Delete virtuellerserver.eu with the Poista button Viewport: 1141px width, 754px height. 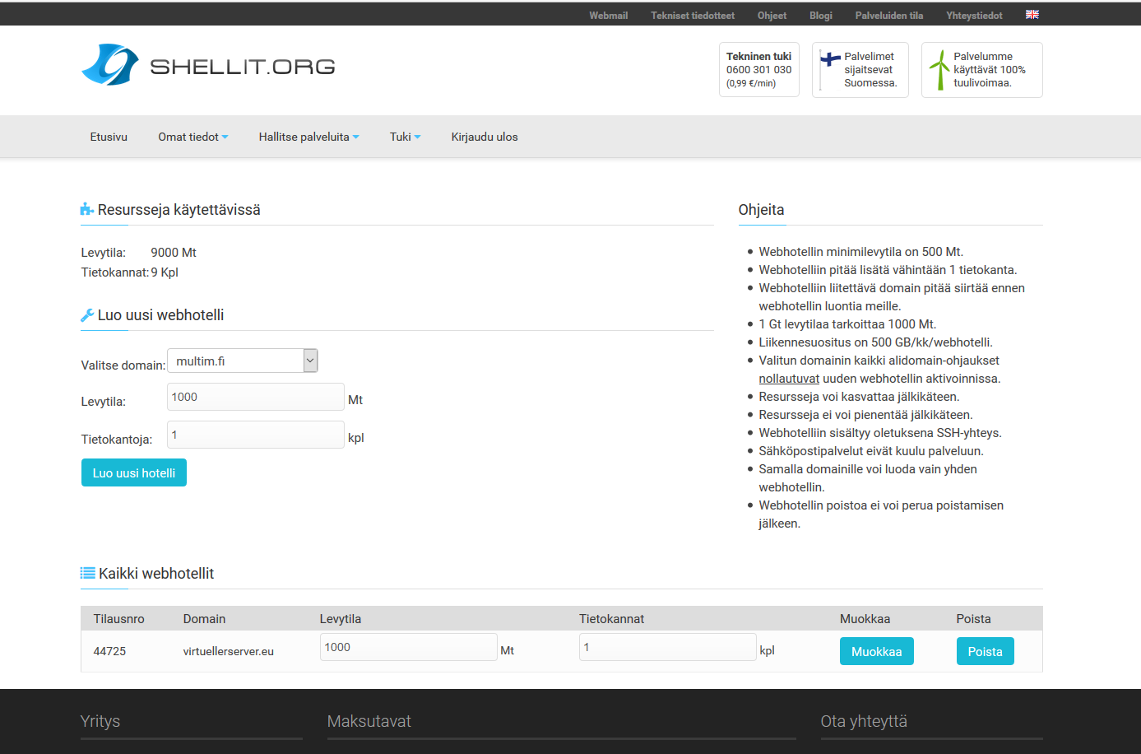click(x=985, y=650)
